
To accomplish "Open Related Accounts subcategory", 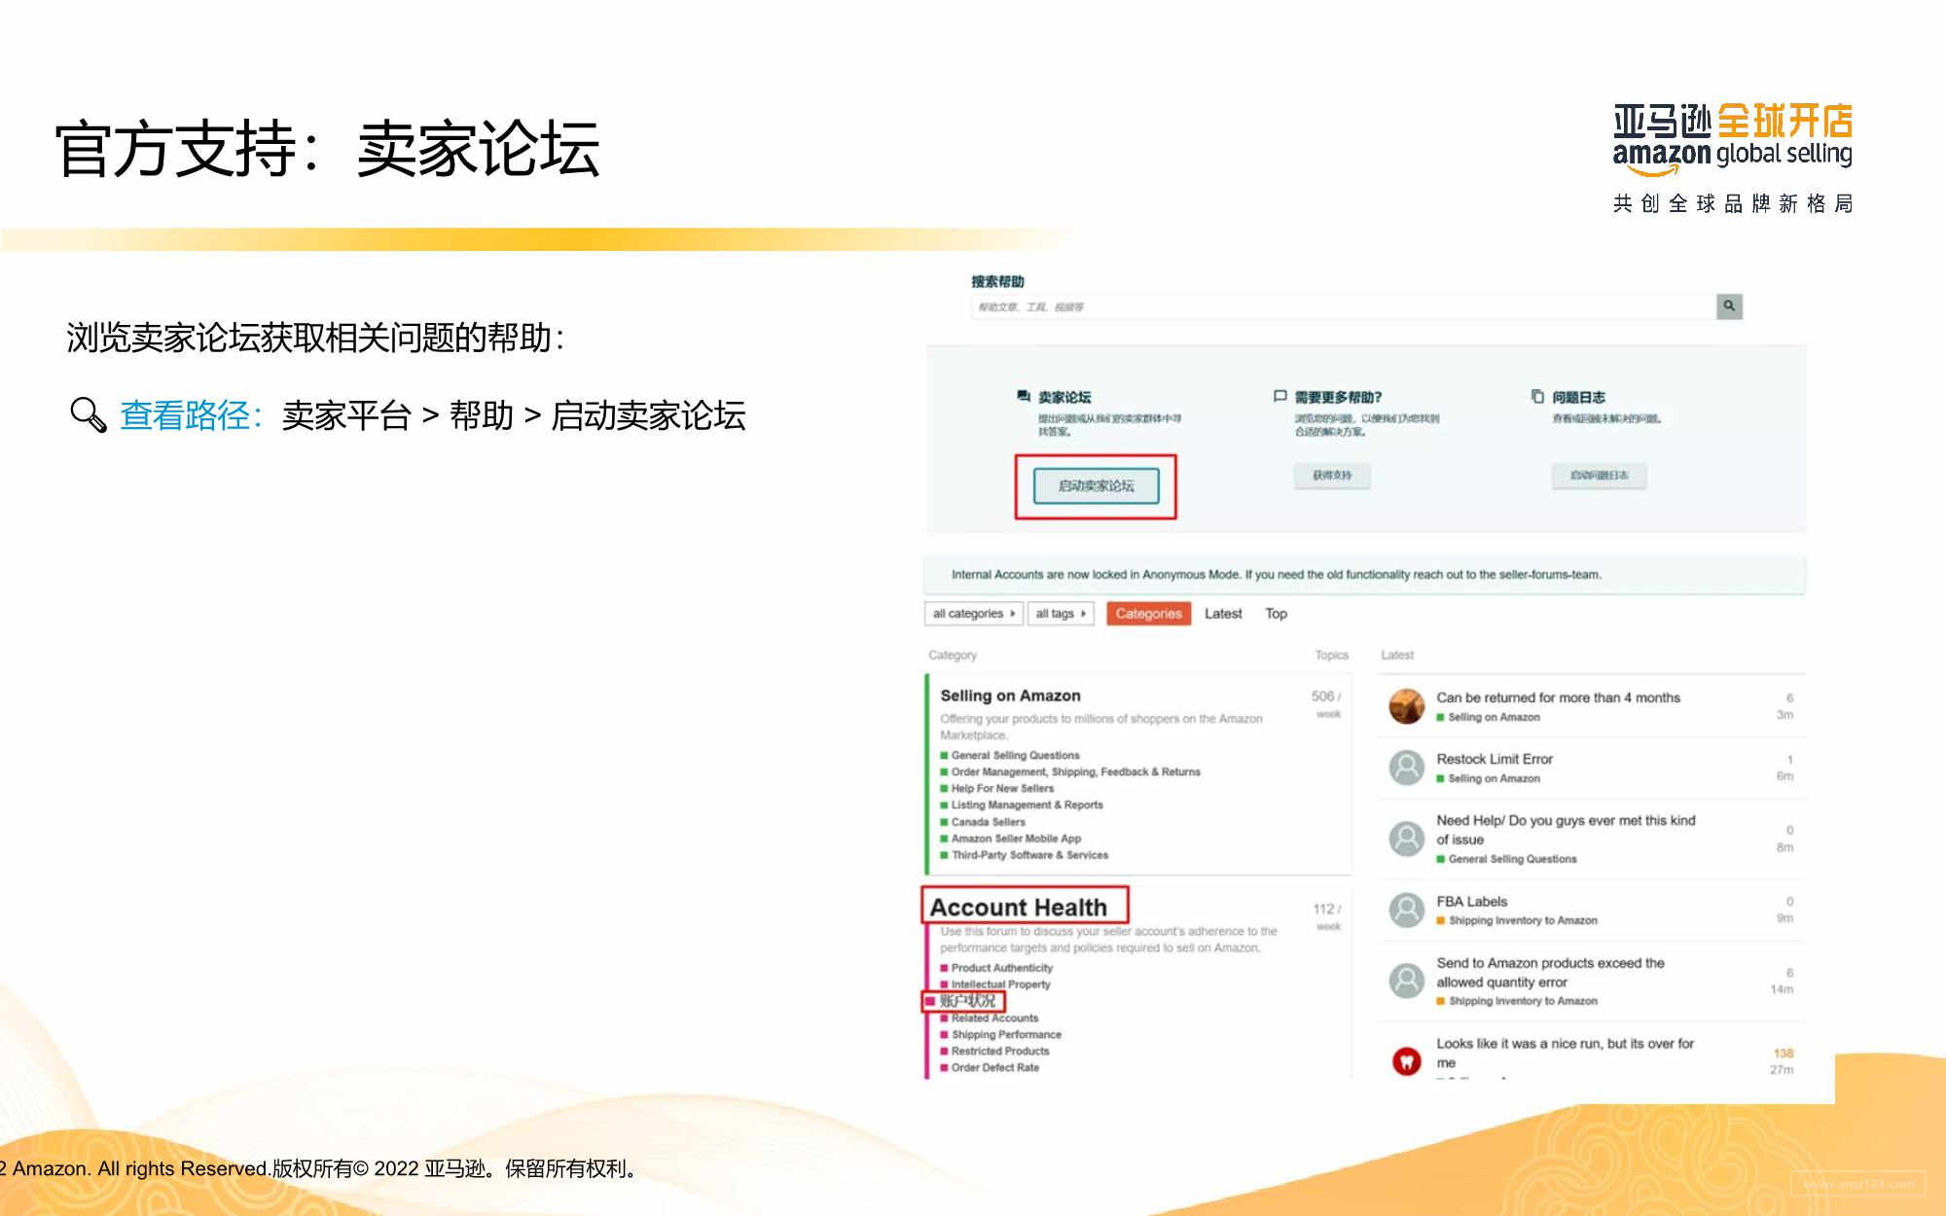I will click(x=994, y=1019).
